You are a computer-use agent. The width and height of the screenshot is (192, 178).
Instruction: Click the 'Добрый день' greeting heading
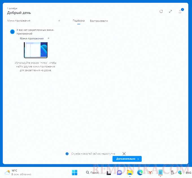19,13
